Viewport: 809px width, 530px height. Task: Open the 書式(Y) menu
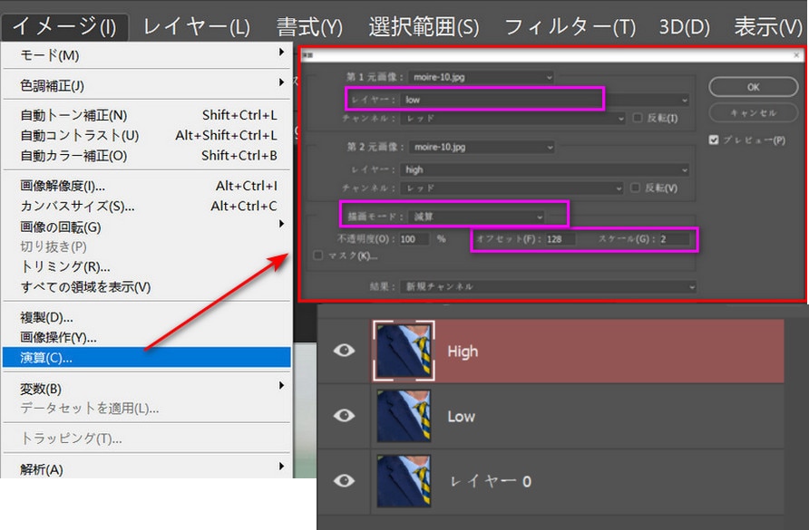(x=309, y=26)
